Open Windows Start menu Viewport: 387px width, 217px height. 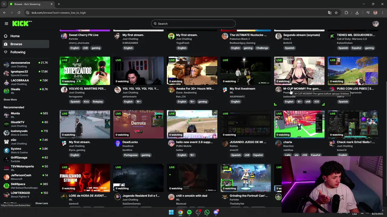pos(171,212)
